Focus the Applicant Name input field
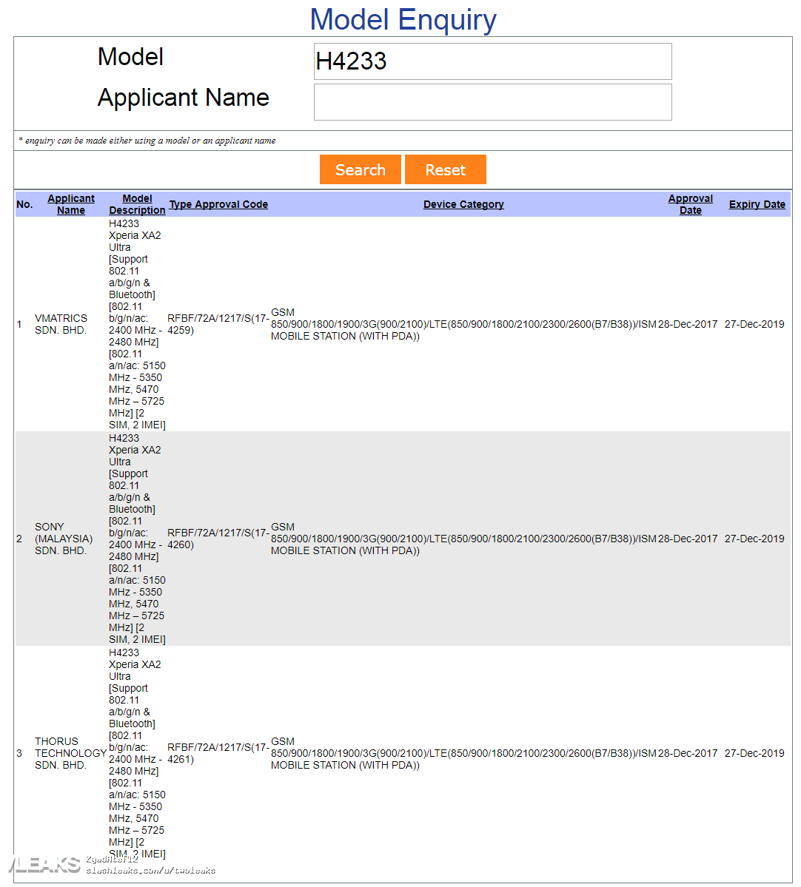The image size is (801, 887). 492,102
